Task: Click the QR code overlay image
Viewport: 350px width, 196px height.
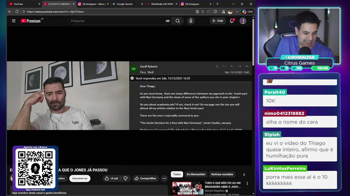Action: 35,169
